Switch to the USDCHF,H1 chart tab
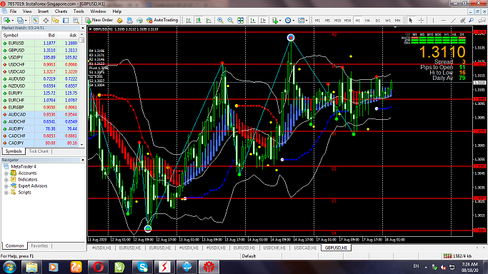 coord(274,248)
